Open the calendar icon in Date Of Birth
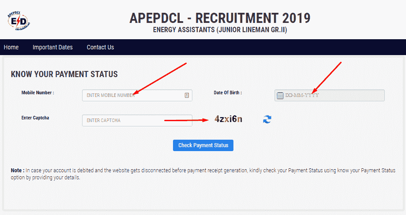The image size is (406, 215). 280,96
